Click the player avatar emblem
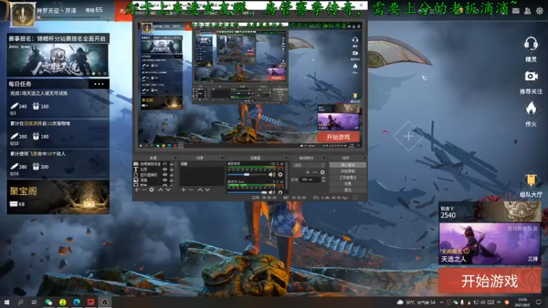 [23, 14]
